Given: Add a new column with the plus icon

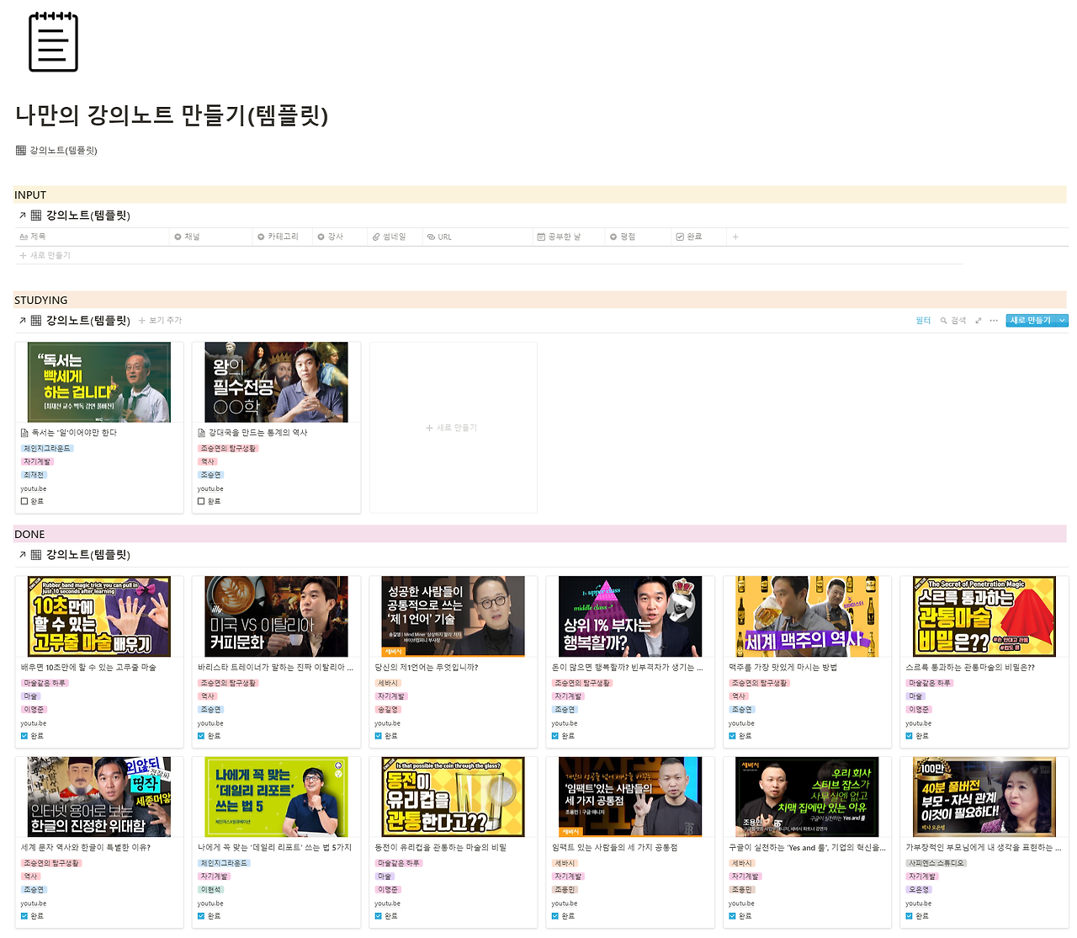Looking at the screenshot, I should [735, 237].
